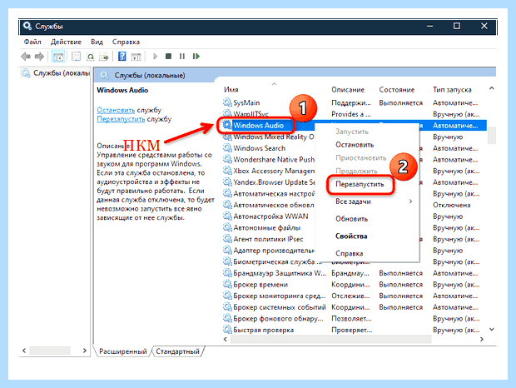The width and height of the screenshot is (516, 388).
Task: Switch to the Стандартный tab
Action: click(x=178, y=351)
